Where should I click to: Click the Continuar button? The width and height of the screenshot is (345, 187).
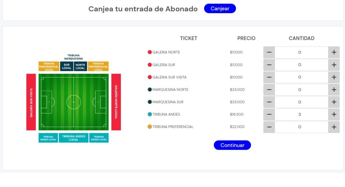tap(232, 145)
